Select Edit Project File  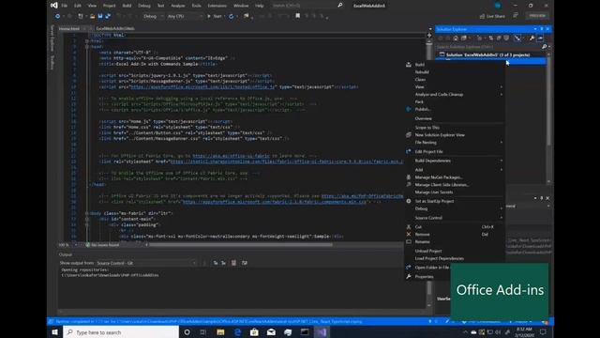428,152
